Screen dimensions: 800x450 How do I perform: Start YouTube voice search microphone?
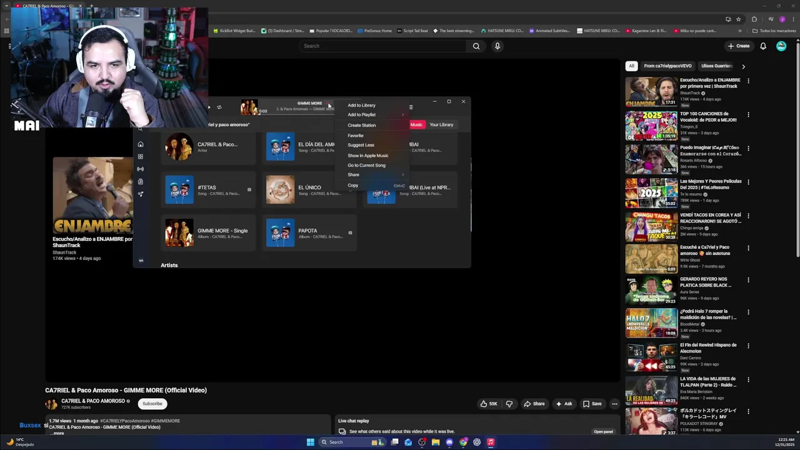click(x=497, y=46)
